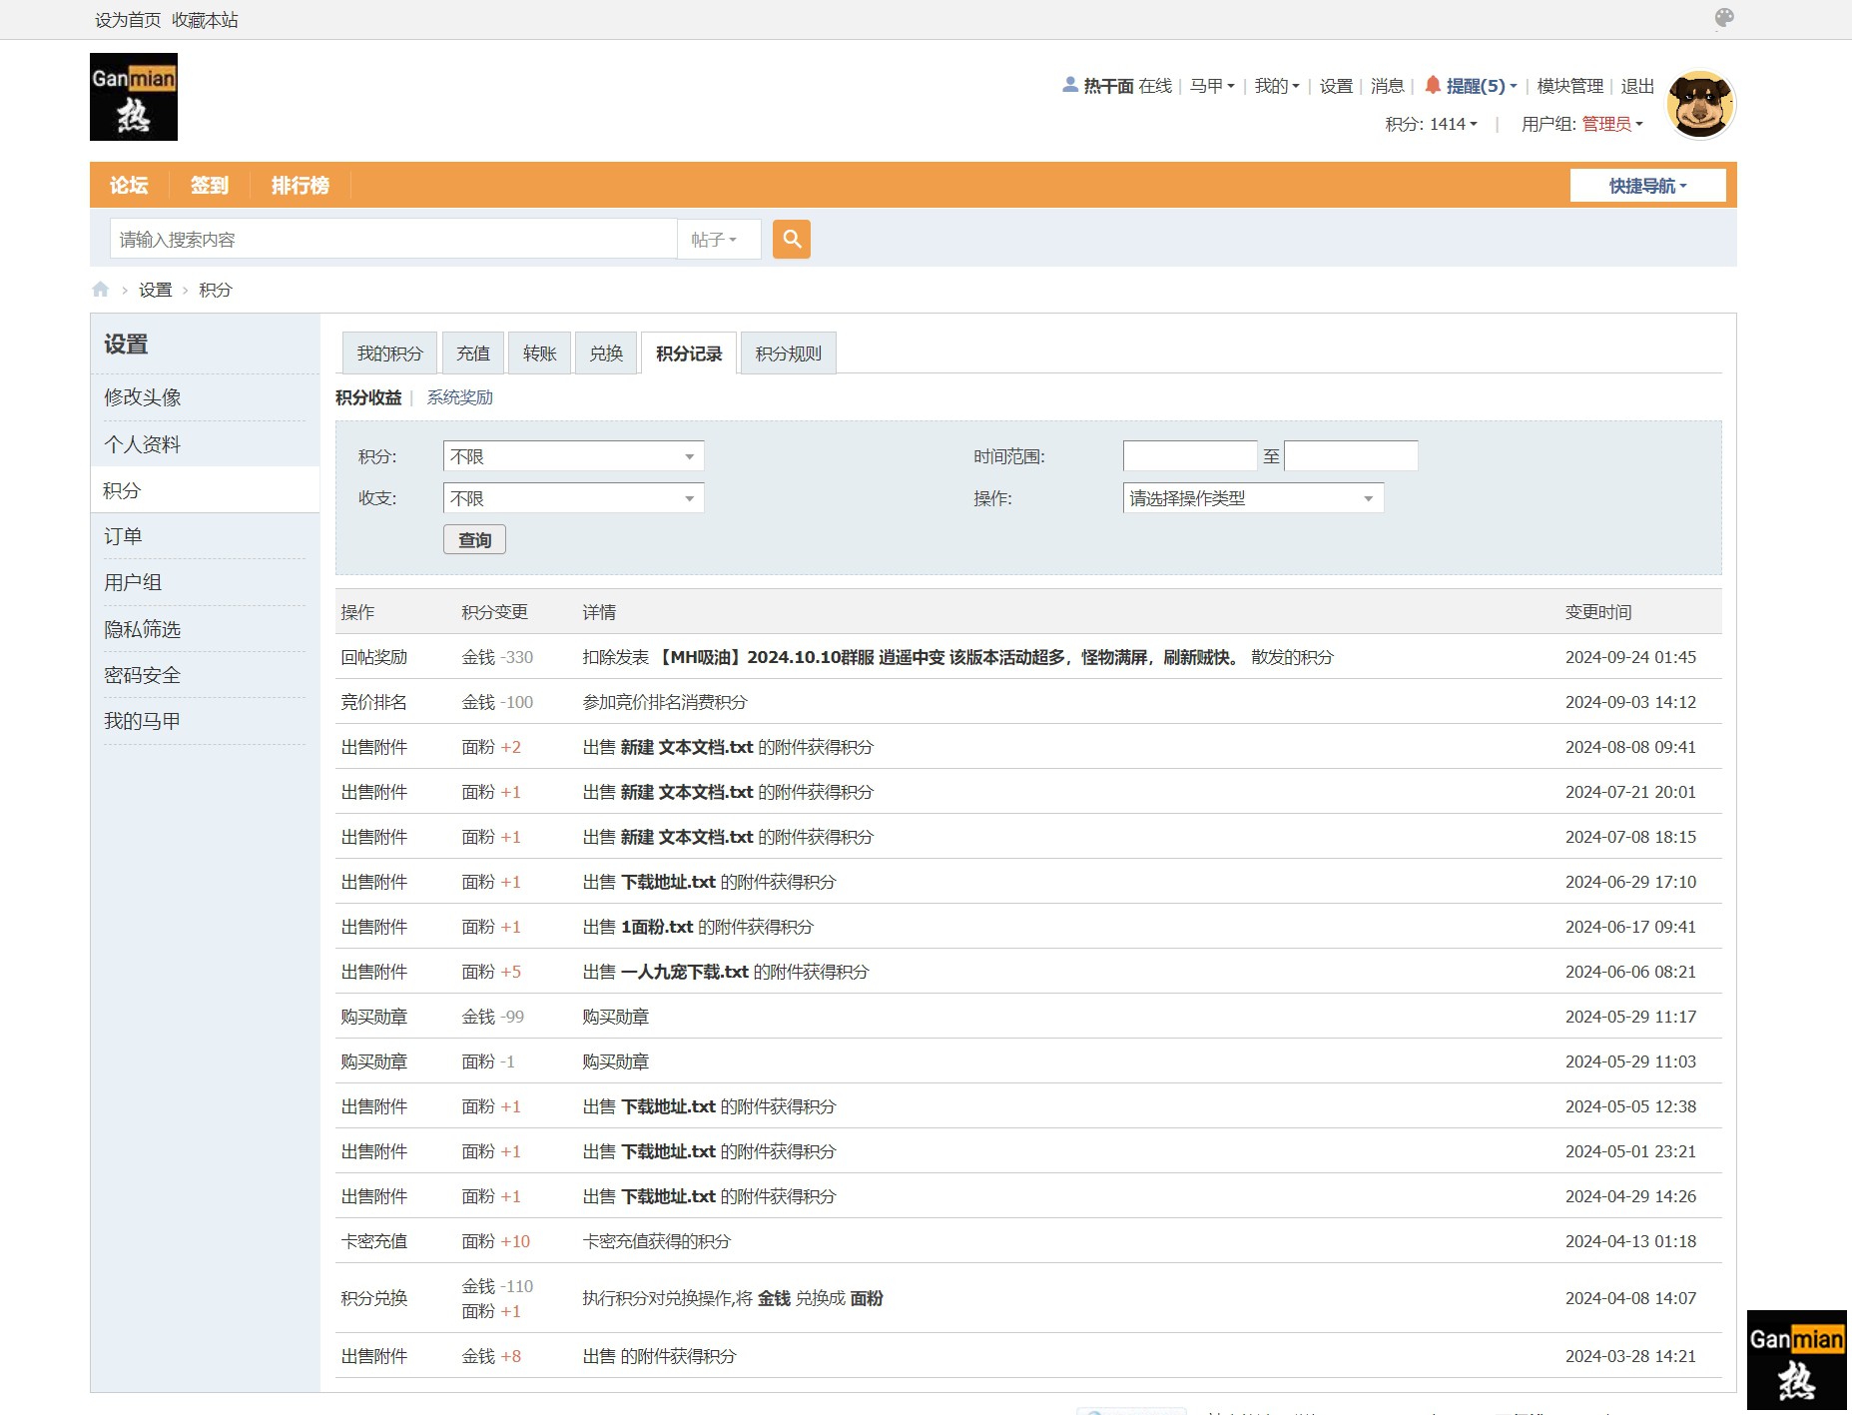1852x1415 pixels.
Task: Open 排行榜 in the navigation bar
Action: pos(301,185)
